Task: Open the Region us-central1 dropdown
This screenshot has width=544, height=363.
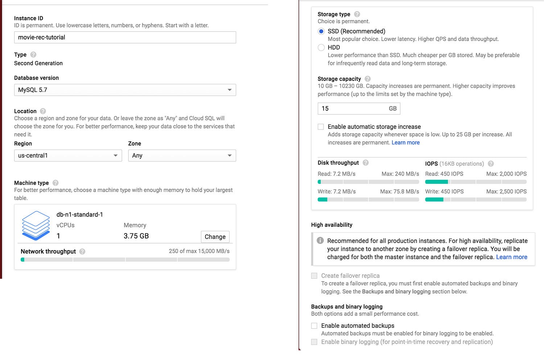Action: [68, 156]
